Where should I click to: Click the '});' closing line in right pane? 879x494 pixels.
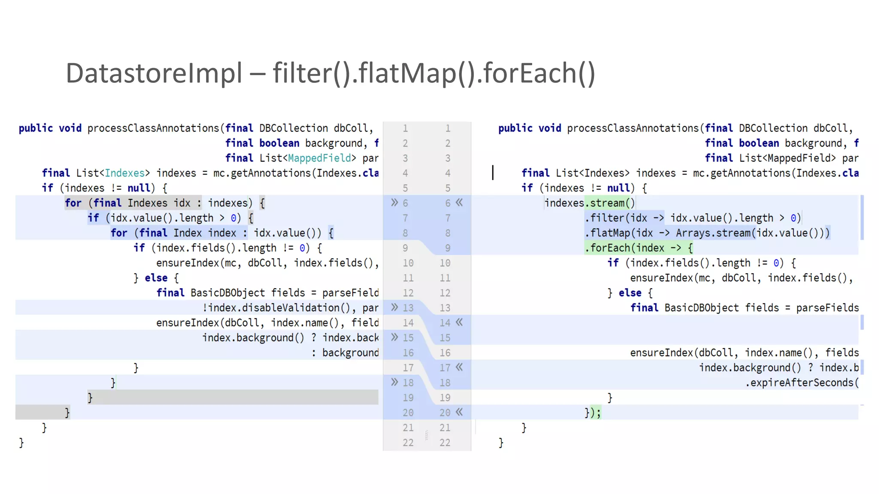coord(593,413)
